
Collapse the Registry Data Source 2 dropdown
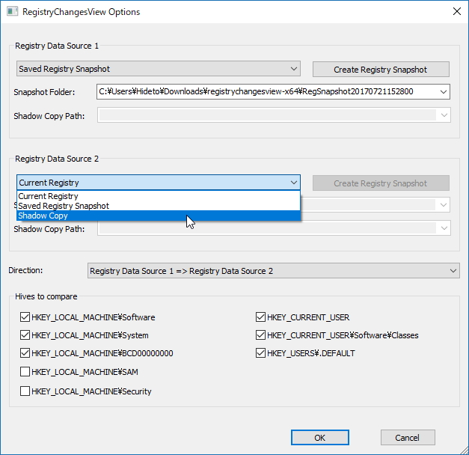click(292, 183)
